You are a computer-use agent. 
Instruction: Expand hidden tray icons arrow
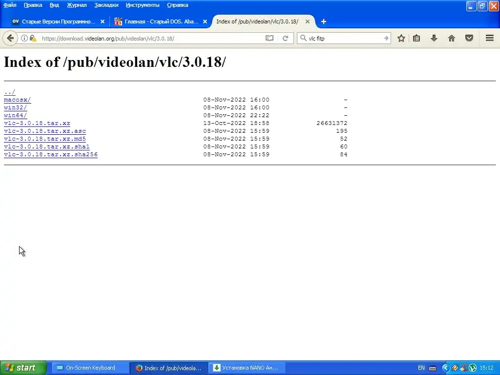coord(445,368)
